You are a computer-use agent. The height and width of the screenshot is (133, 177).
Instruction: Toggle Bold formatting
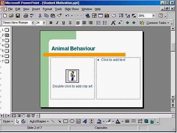(x=51, y=23)
